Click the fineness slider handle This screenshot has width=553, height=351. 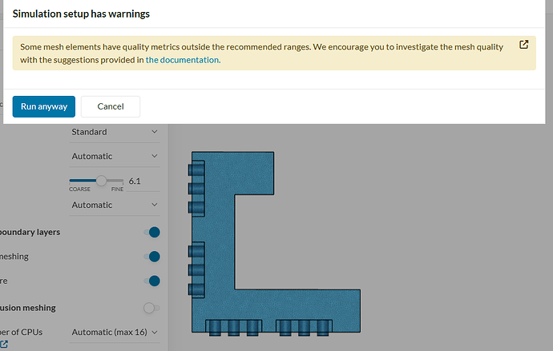101,181
